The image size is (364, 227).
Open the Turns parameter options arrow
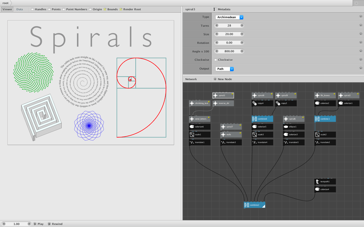click(x=361, y=25)
